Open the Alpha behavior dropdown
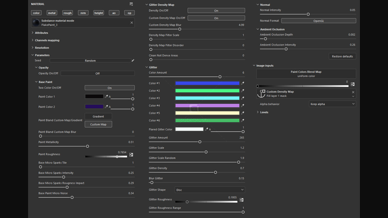The image size is (388, 218). pyautogui.click(x=332, y=104)
